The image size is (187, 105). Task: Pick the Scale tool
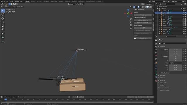3,26
